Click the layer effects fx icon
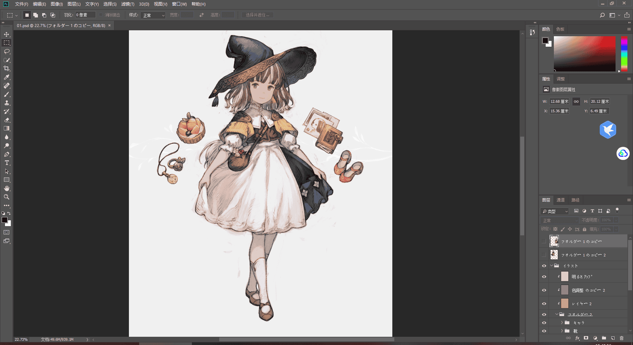 coord(578,338)
